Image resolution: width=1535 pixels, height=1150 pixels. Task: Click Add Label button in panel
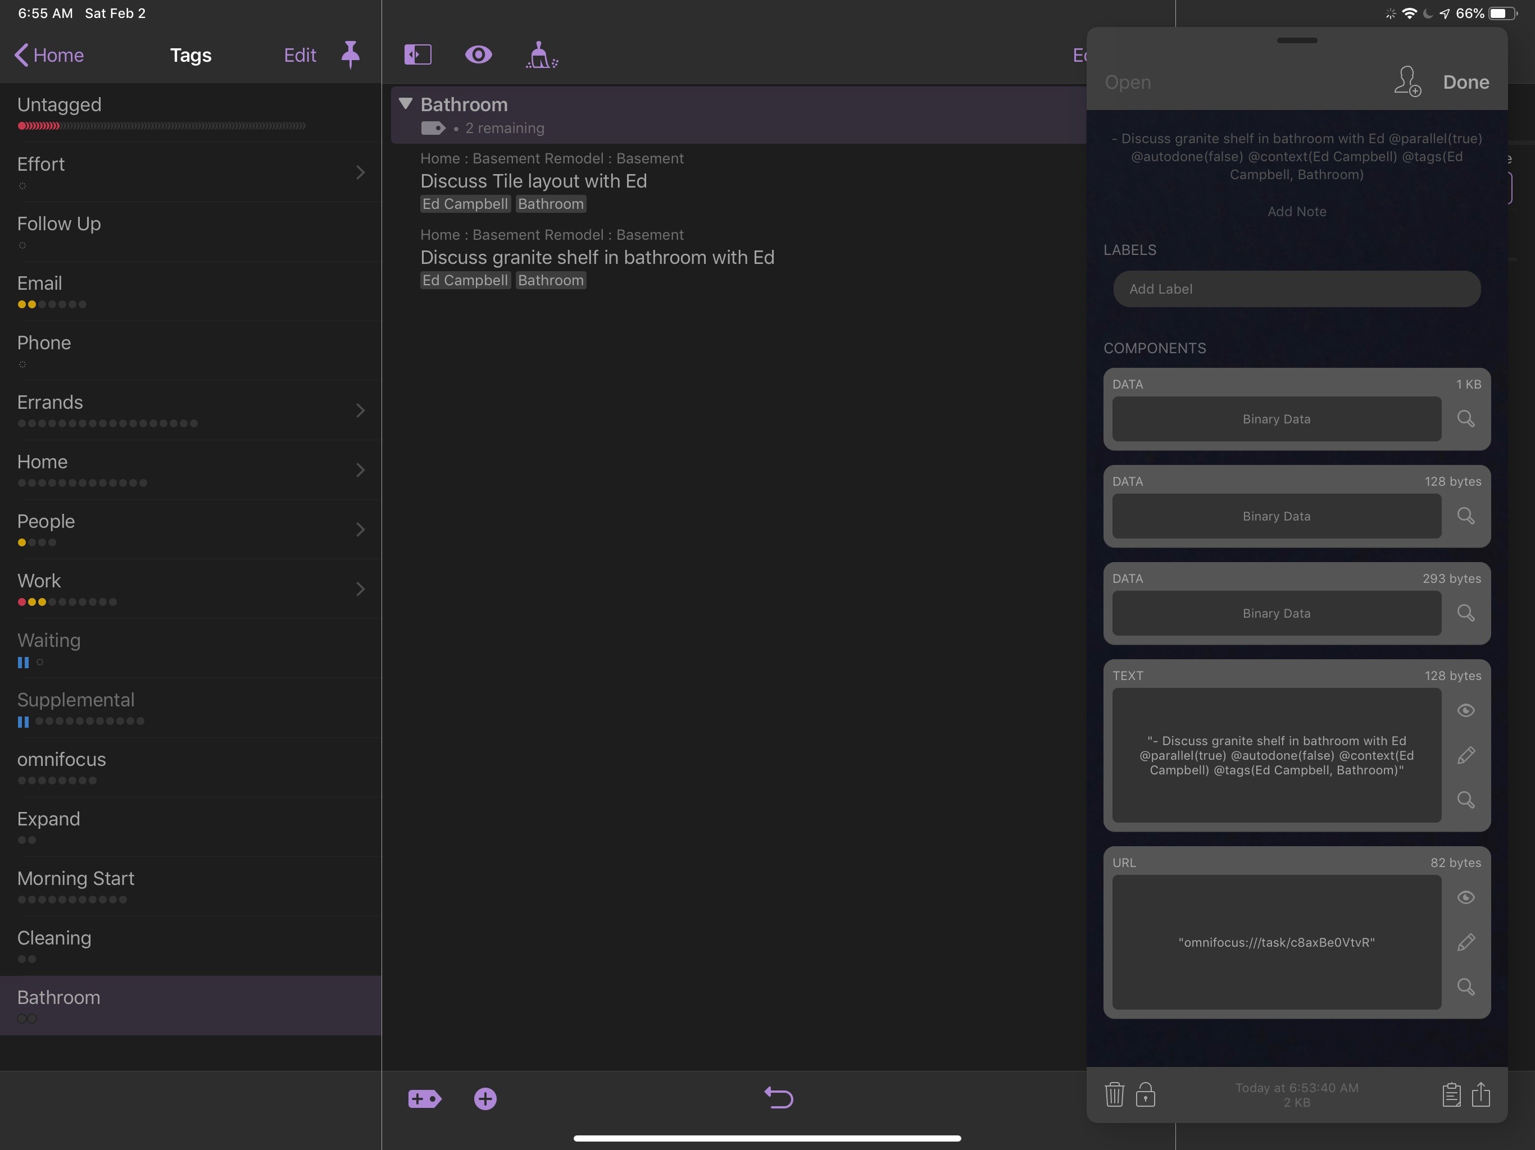1297,289
